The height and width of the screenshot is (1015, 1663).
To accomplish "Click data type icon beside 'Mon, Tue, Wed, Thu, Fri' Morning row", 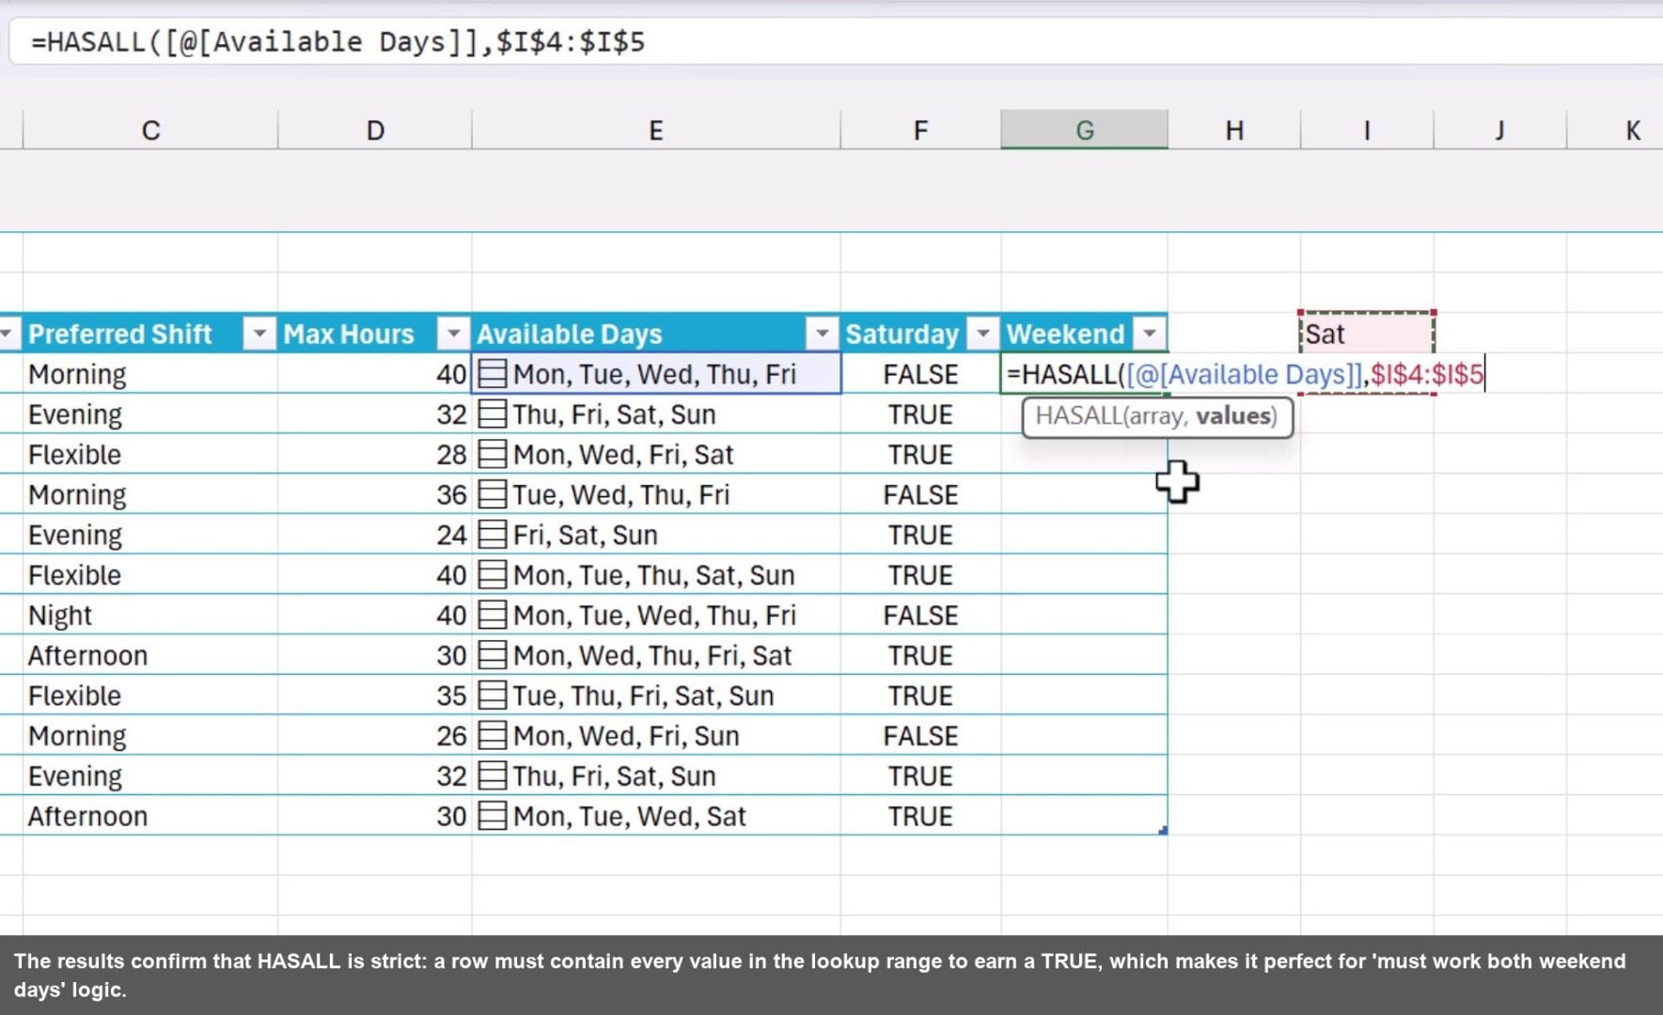I will [492, 374].
